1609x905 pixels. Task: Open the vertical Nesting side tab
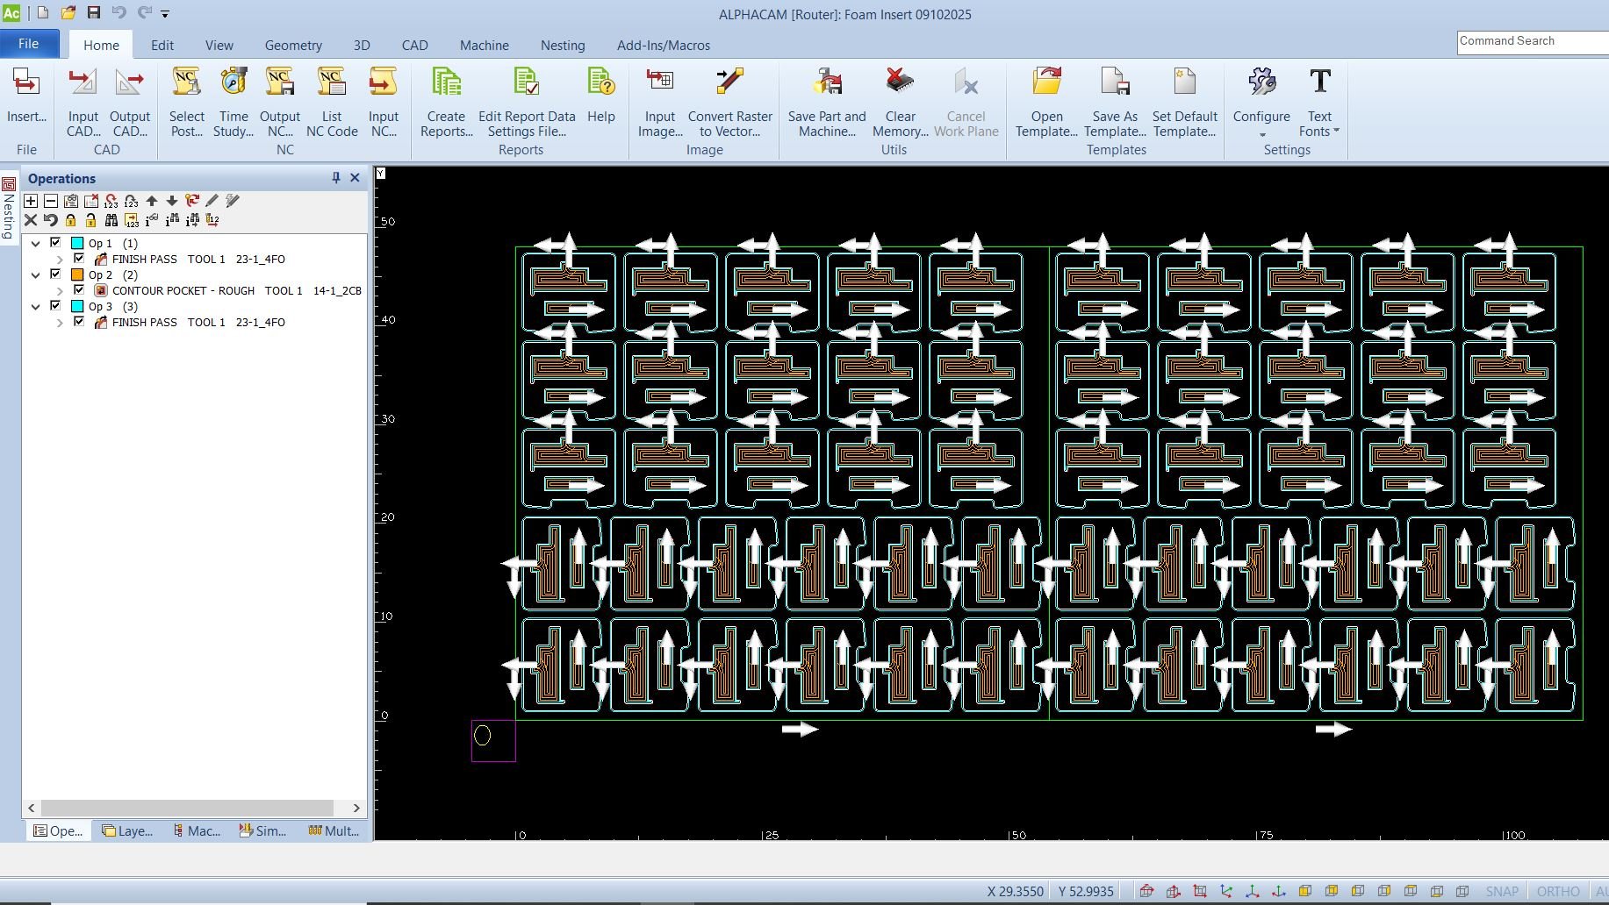coord(9,208)
